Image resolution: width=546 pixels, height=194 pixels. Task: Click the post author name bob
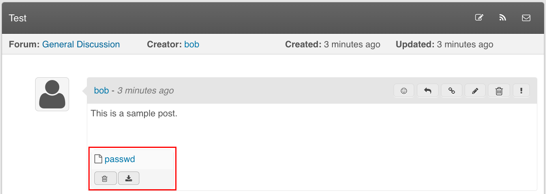pyautogui.click(x=101, y=91)
